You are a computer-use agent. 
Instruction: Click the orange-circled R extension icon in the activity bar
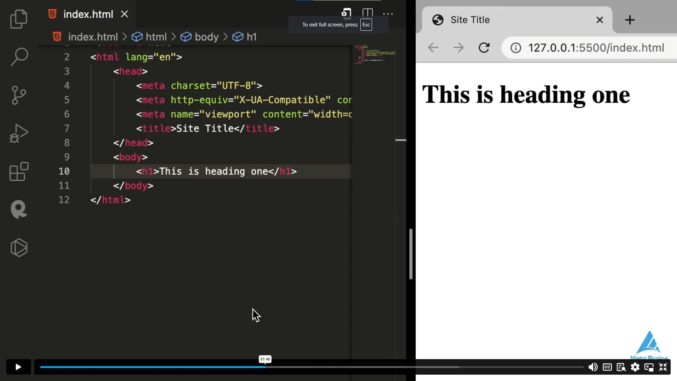click(x=19, y=210)
